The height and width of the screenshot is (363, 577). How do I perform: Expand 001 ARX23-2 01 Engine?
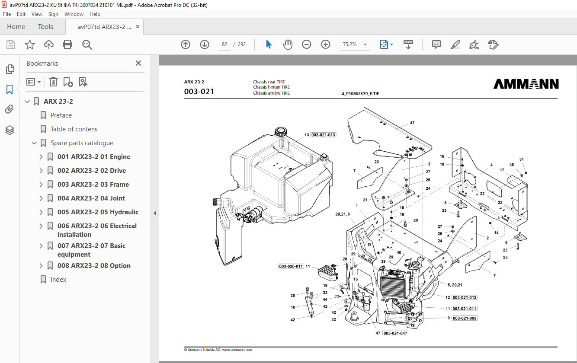click(x=41, y=157)
